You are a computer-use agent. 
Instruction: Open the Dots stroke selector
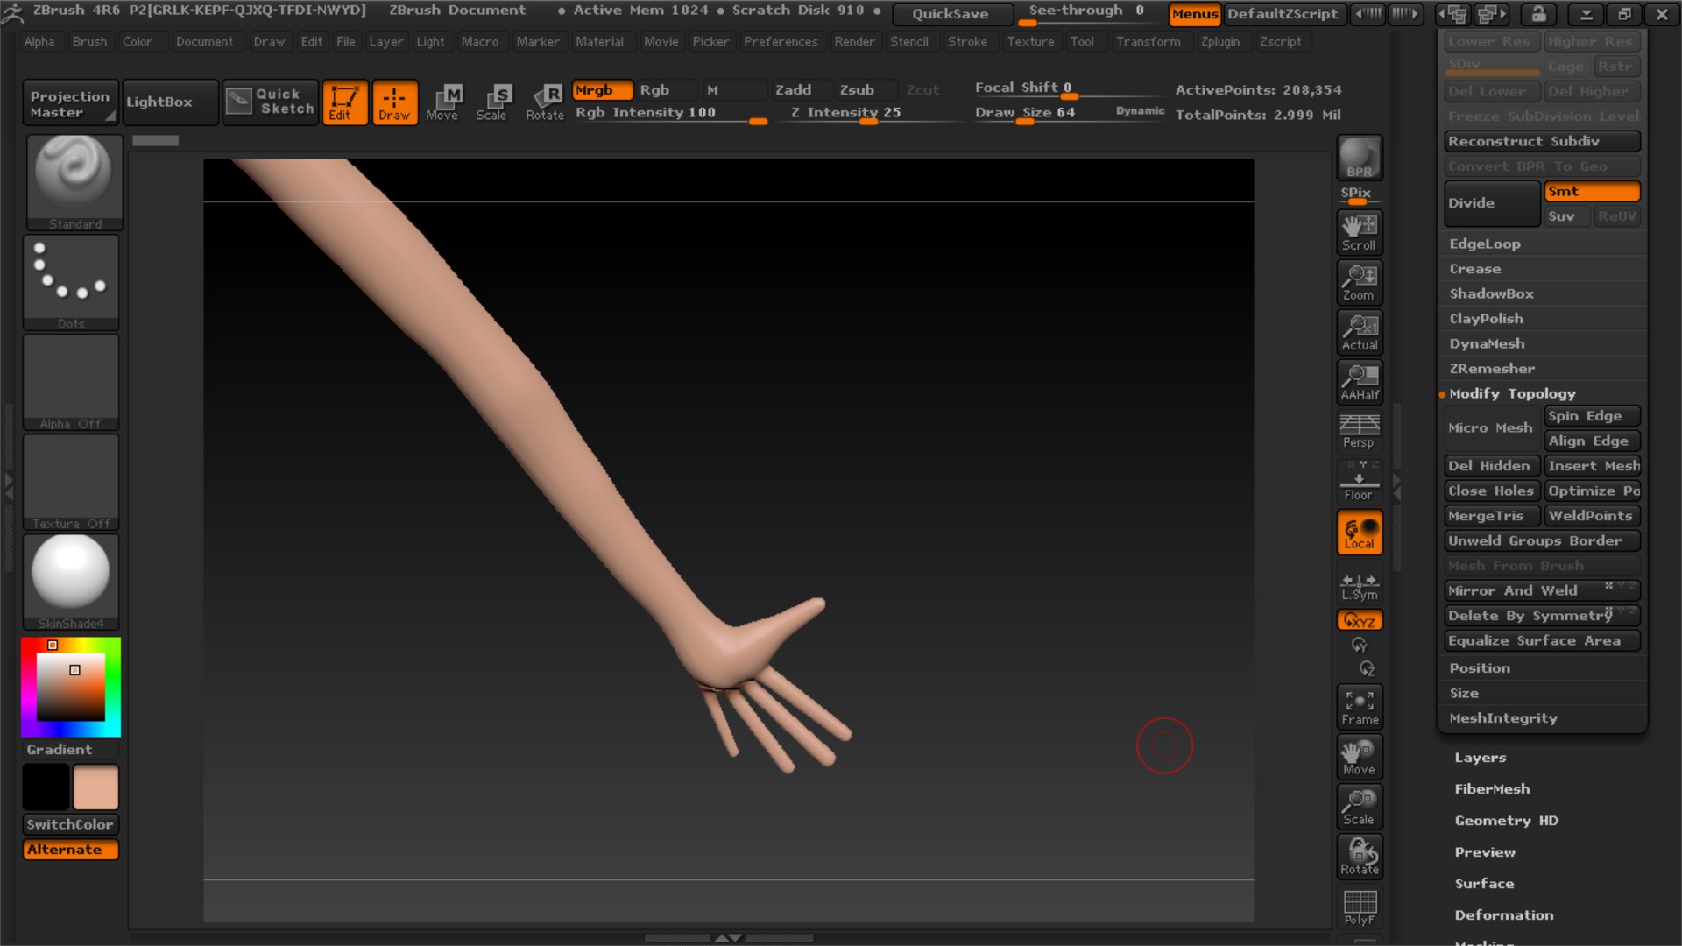[71, 282]
